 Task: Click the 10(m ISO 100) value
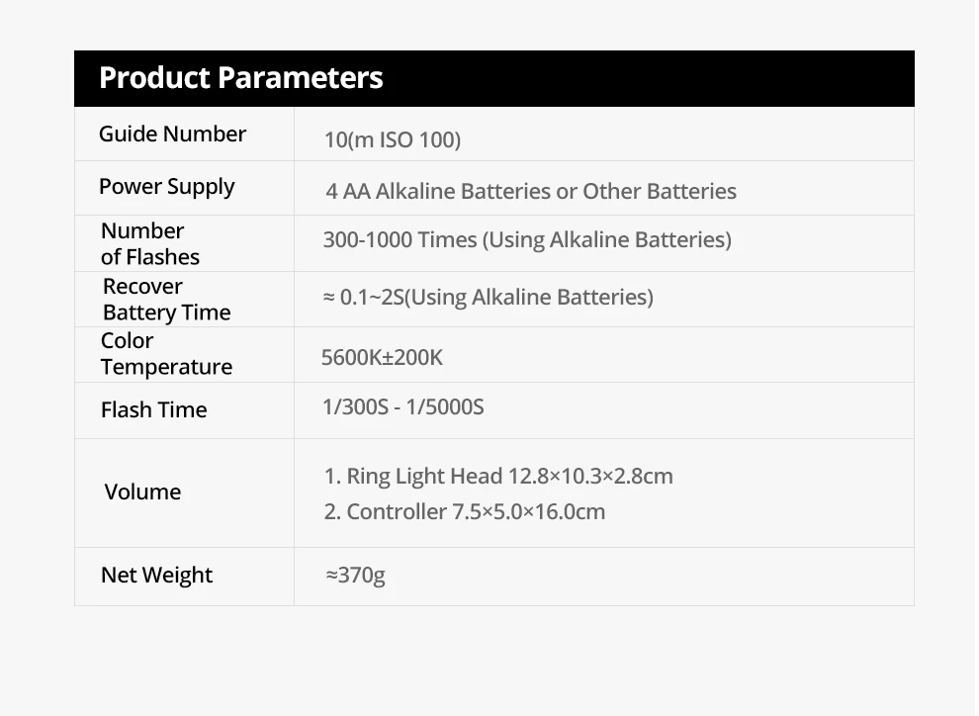point(393,139)
